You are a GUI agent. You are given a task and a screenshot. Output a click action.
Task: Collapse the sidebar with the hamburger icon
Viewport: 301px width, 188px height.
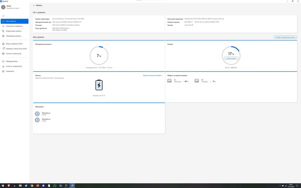click(3, 16)
